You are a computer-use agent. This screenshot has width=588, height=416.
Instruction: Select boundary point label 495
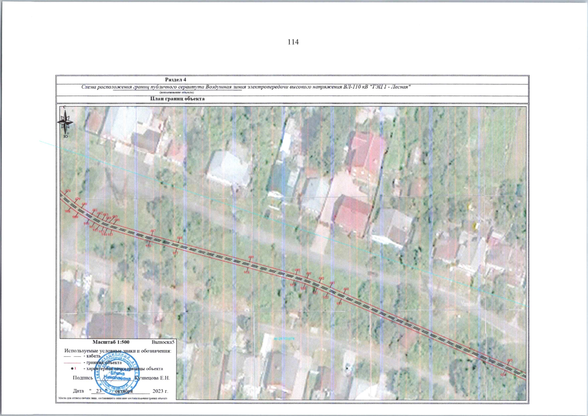click(509, 361)
